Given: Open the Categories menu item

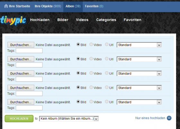Looking at the screenshot, I should click(x=106, y=20).
